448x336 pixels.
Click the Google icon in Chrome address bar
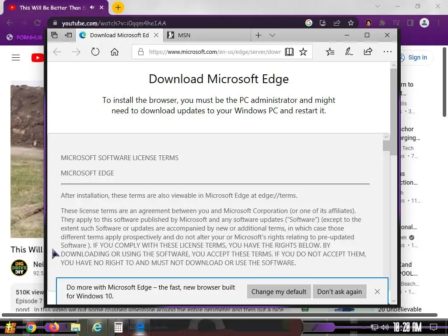click(309, 23)
